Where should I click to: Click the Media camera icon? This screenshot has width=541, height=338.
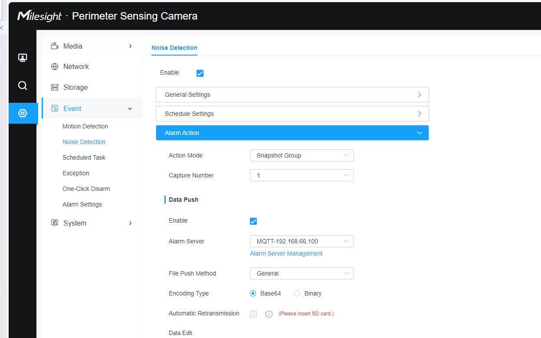[55, 46]
